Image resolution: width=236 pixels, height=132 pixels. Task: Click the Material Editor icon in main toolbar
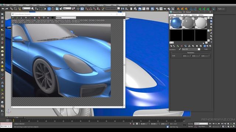pos(152,9)
